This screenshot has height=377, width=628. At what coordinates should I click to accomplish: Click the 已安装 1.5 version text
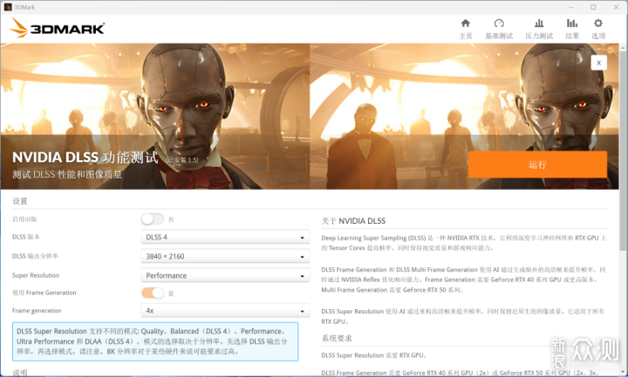pyautogui.click(x=182, y=160)
